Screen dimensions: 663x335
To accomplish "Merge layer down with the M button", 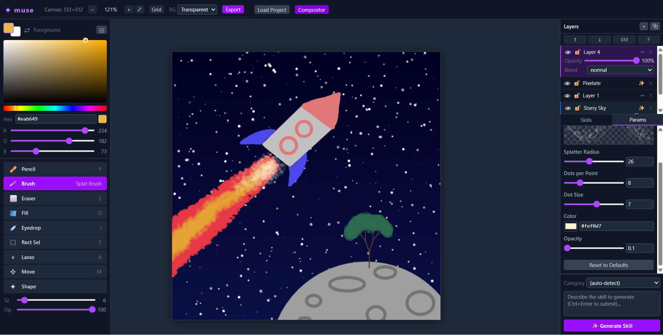I will 624,40.
